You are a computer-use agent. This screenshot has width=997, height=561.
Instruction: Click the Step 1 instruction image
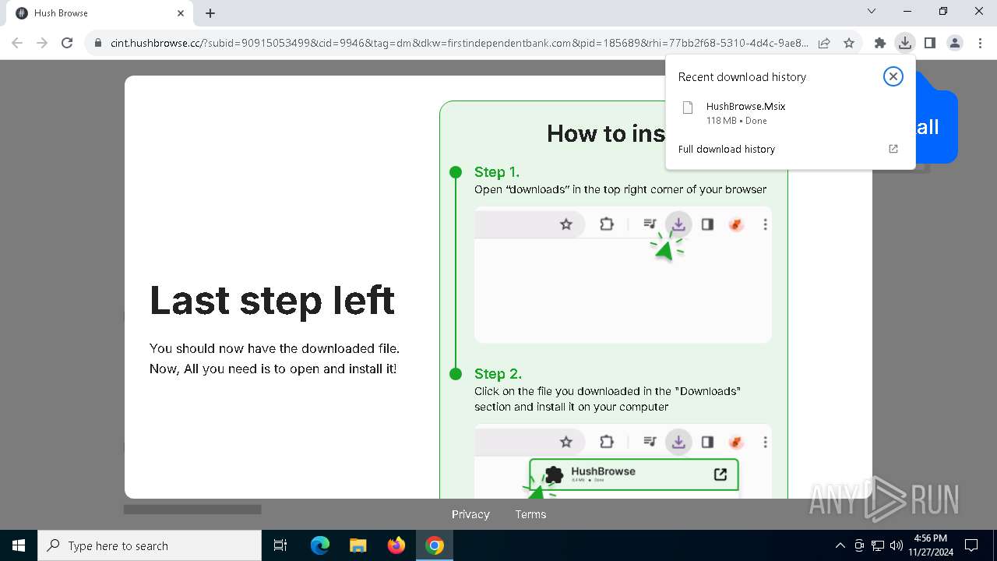623,274
